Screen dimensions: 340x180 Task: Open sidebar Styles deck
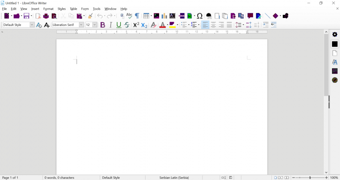[334, 62]
